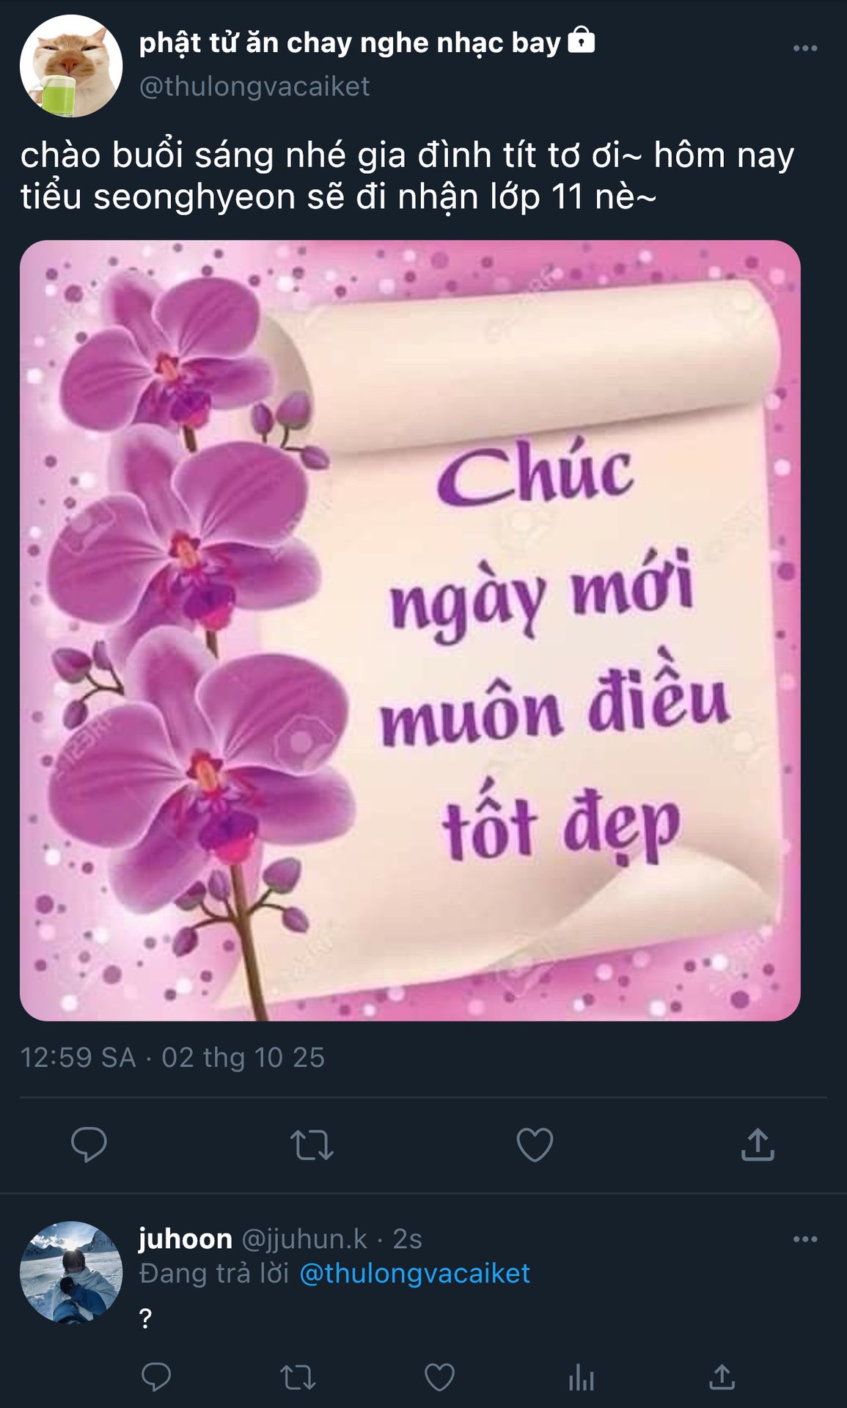Viewport: 847px width, 1408px height.
Task: Retweet juhoon's reply
Action: point(298,1378)
